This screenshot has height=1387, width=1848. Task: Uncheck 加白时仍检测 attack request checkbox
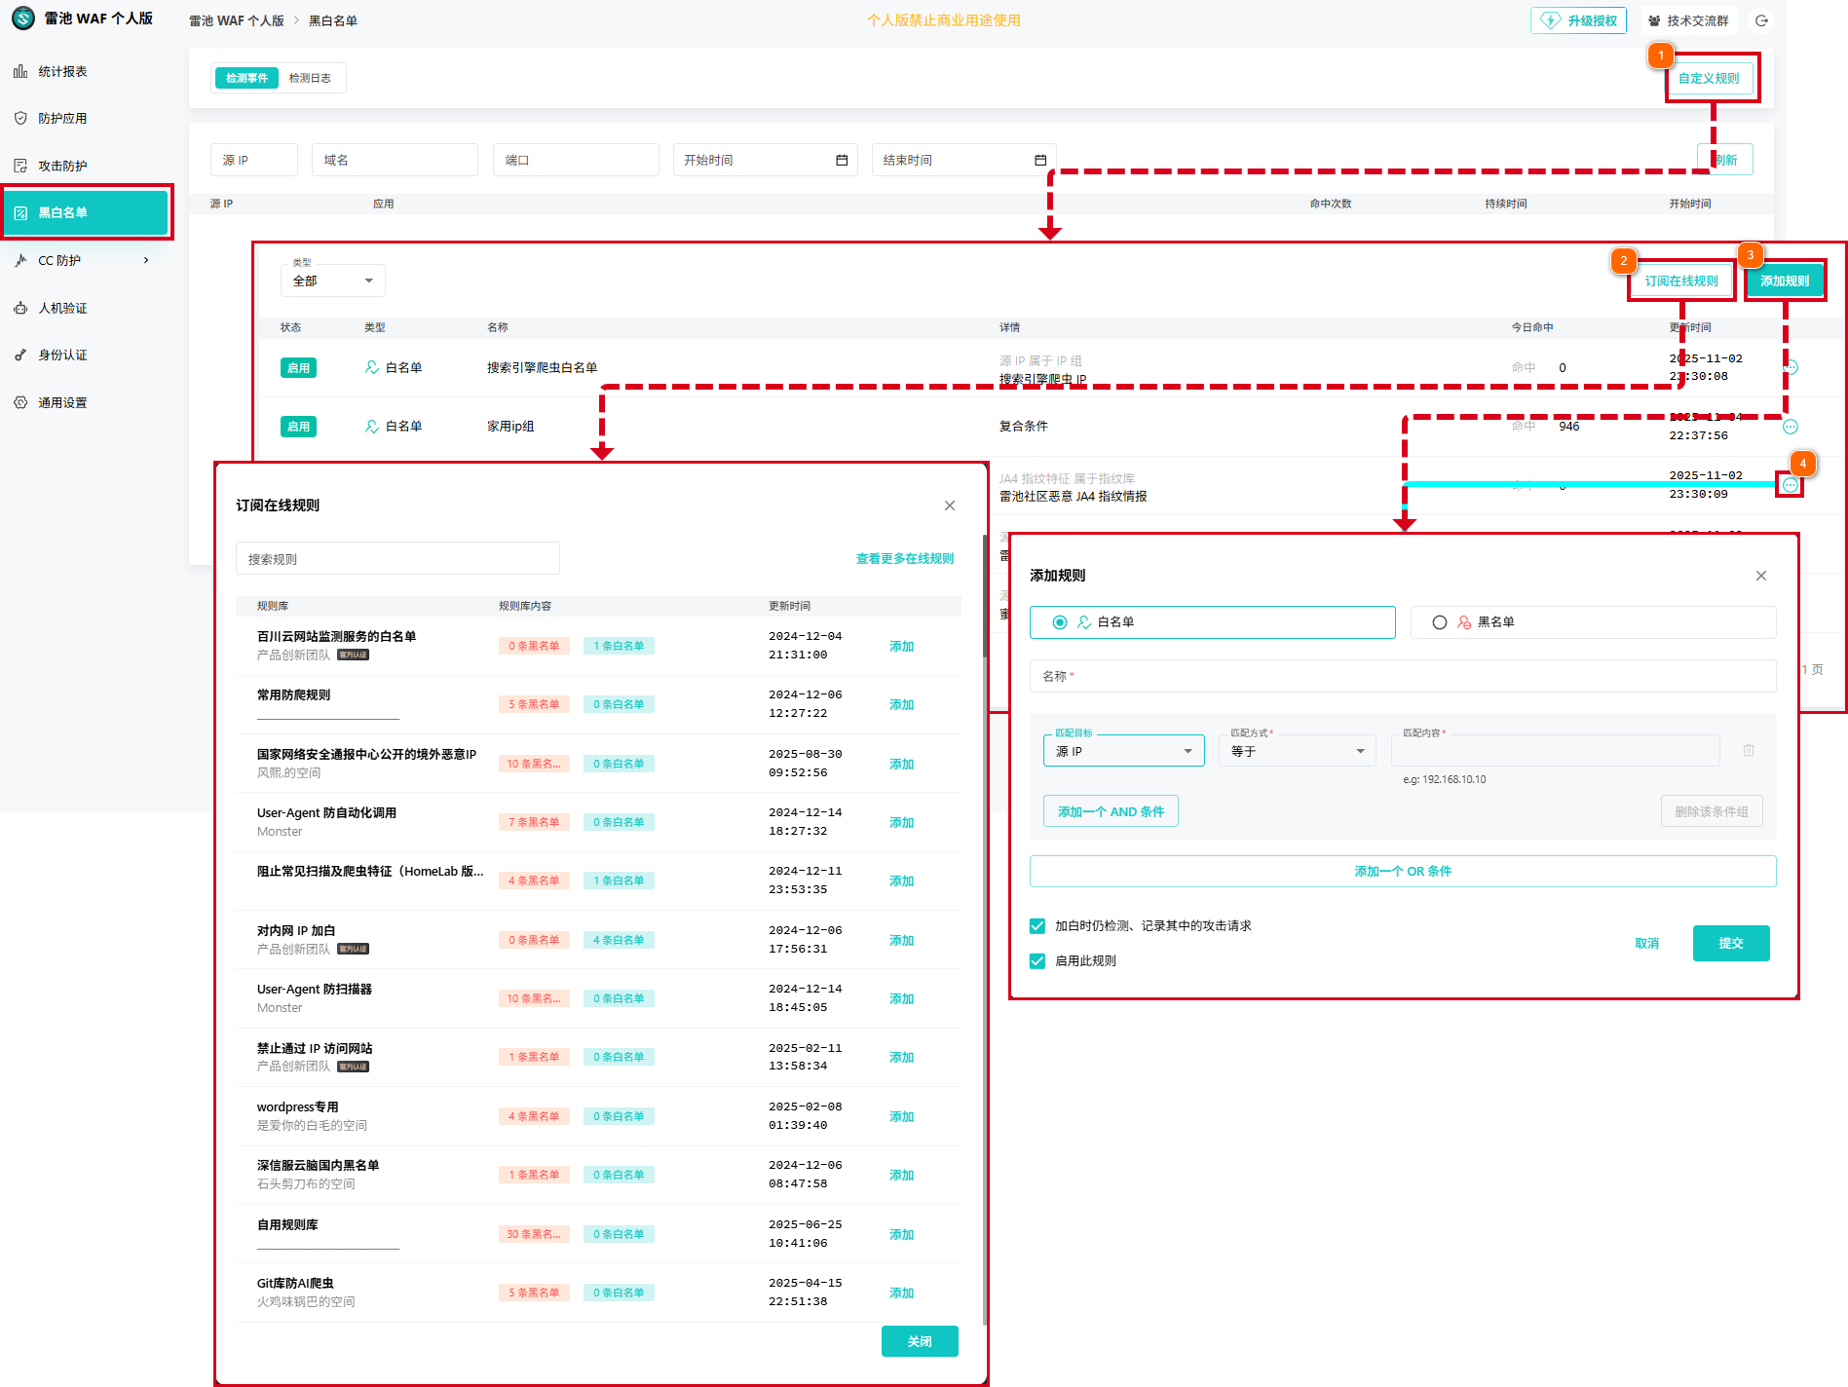1037,926
